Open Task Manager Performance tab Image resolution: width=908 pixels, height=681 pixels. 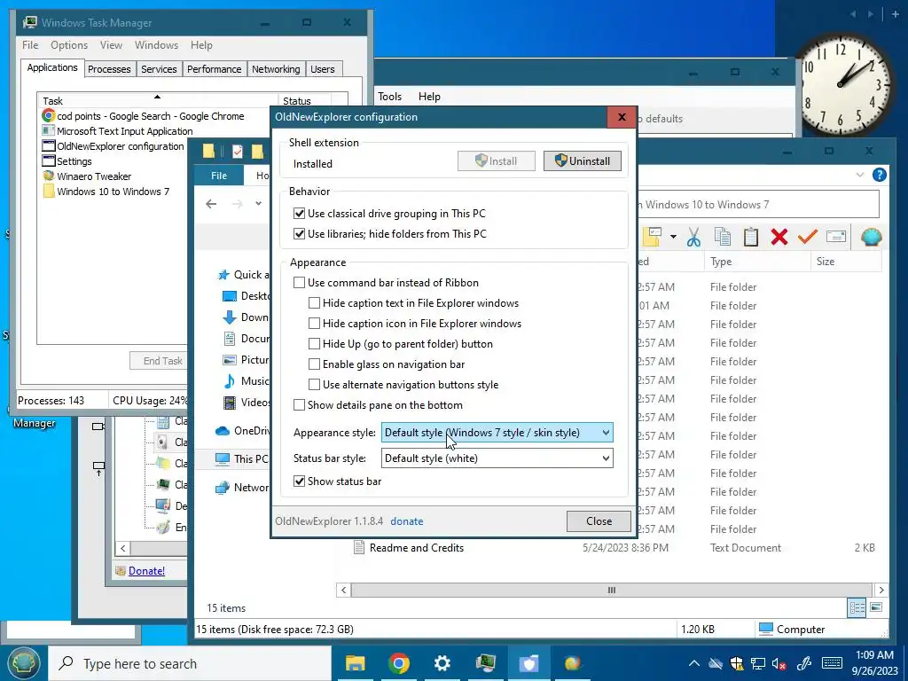[215, 69]
